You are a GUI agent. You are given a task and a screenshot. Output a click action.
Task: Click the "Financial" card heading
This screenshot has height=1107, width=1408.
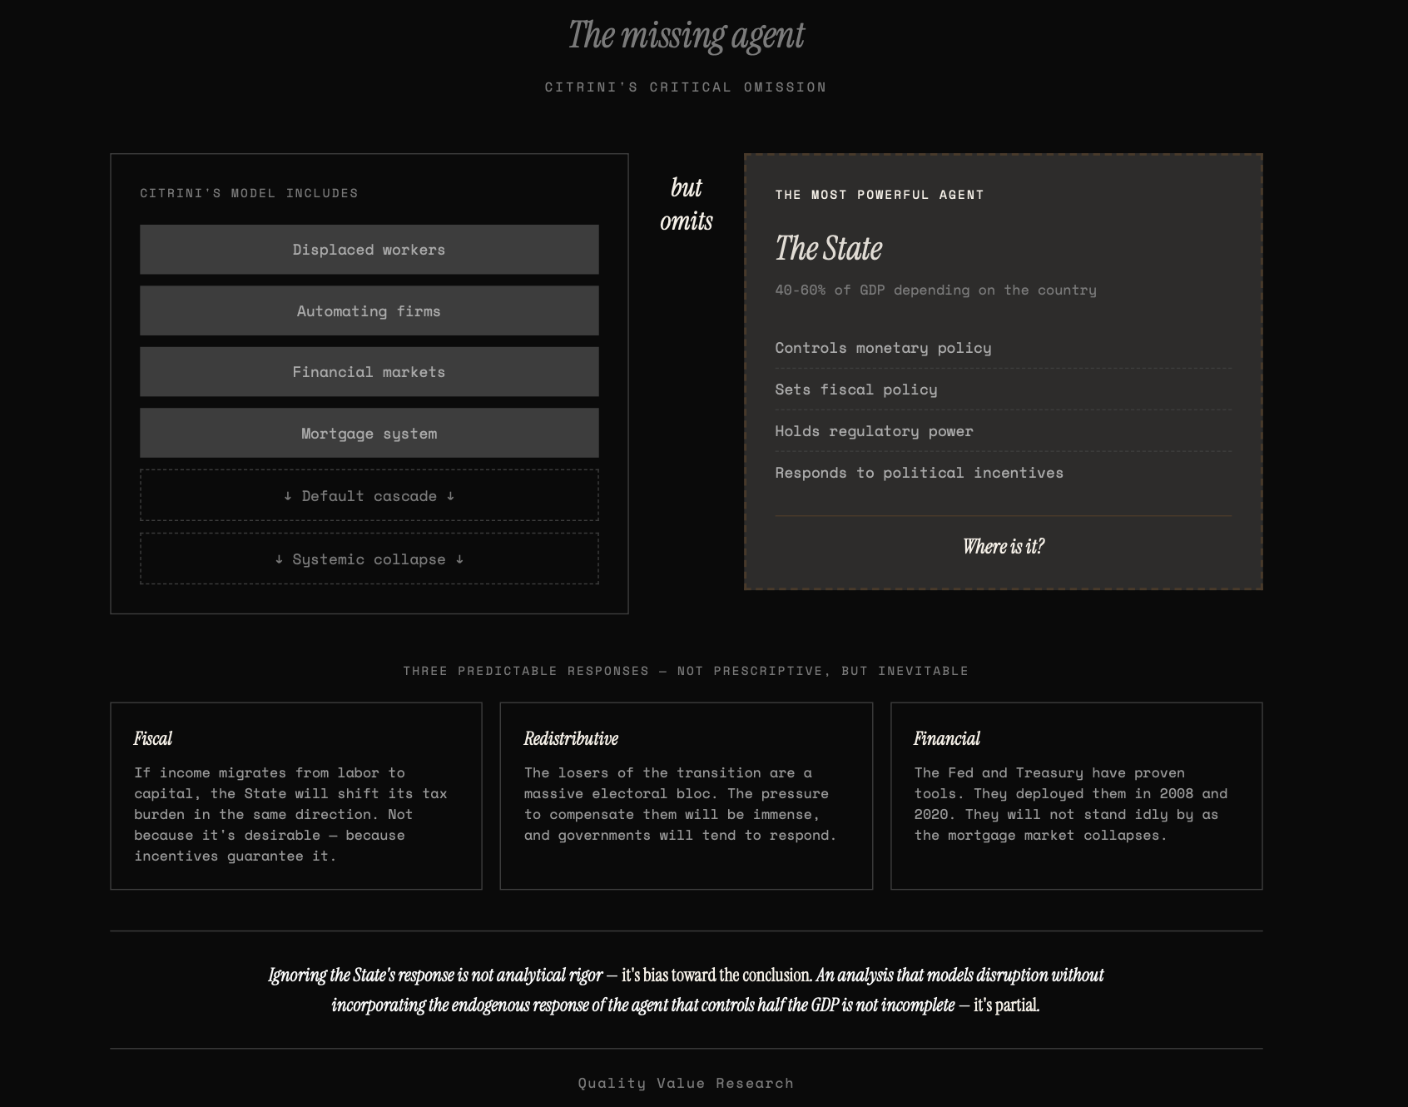[x=947, y=738]
